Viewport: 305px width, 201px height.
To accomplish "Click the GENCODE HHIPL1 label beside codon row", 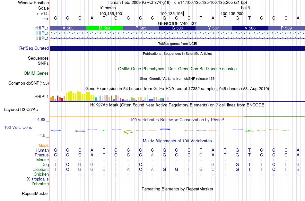I will (x=41, y=28).
